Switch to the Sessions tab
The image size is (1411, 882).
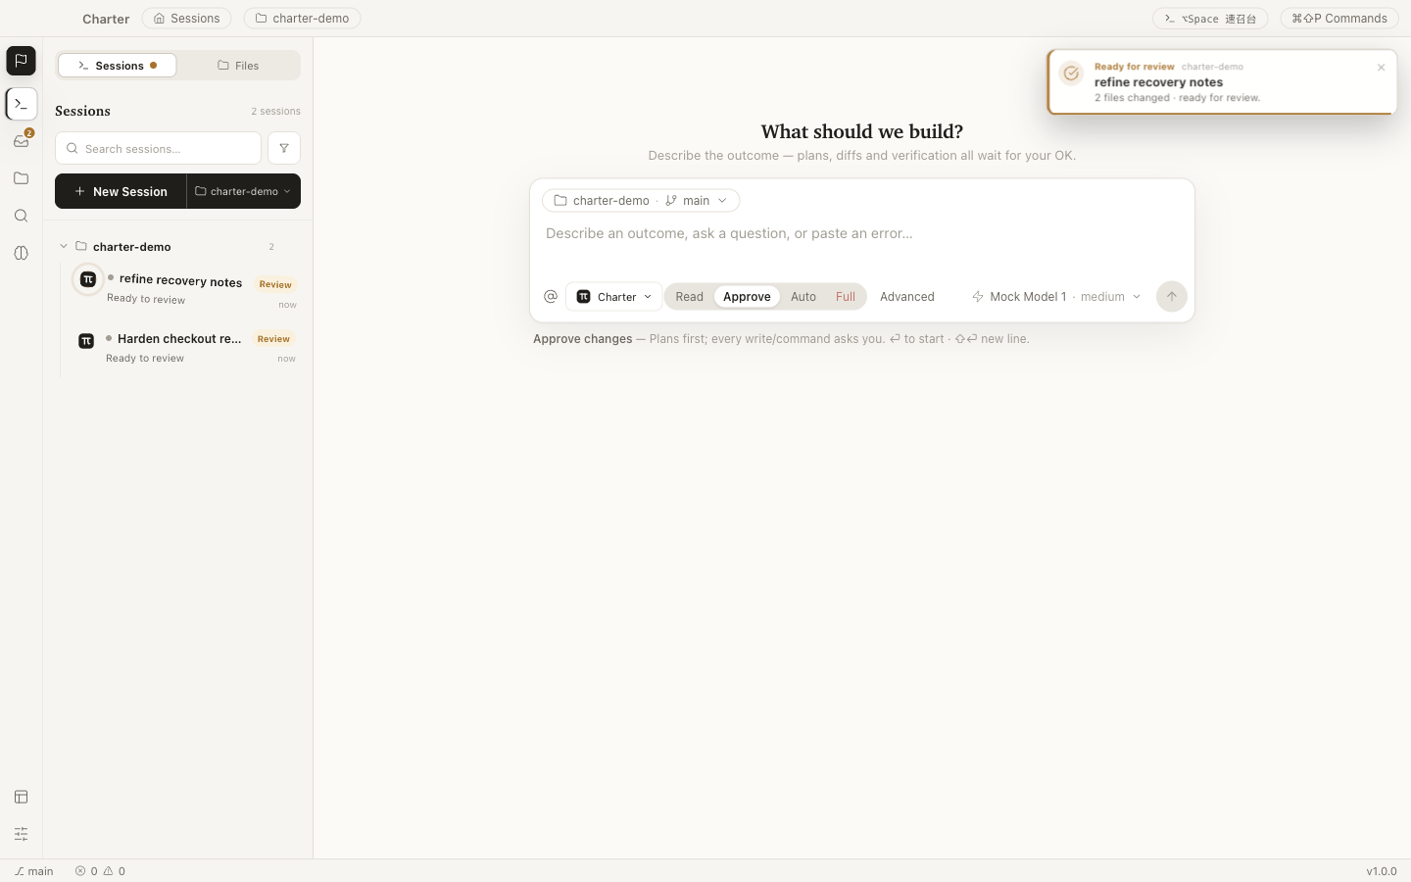[x=118, y=66]
